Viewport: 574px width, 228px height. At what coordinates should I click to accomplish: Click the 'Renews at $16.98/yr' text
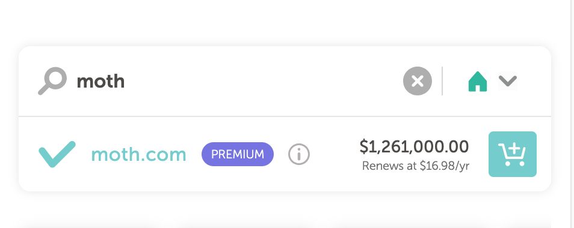click(x=416, y=166)
